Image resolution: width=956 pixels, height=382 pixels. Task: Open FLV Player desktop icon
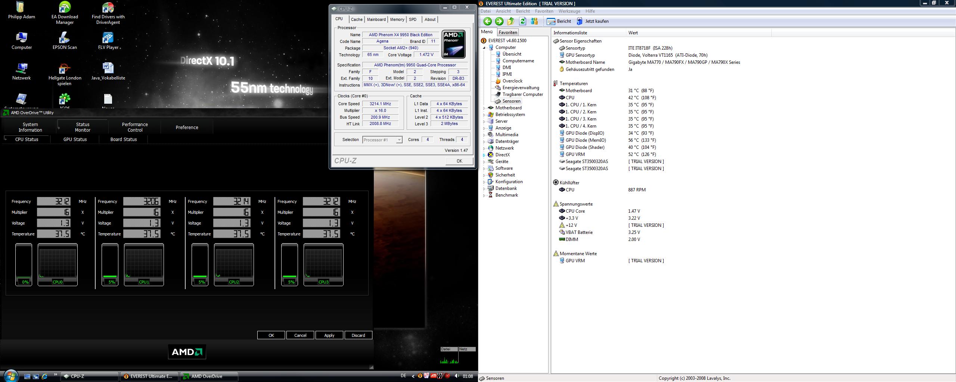[x=108, y=41]
